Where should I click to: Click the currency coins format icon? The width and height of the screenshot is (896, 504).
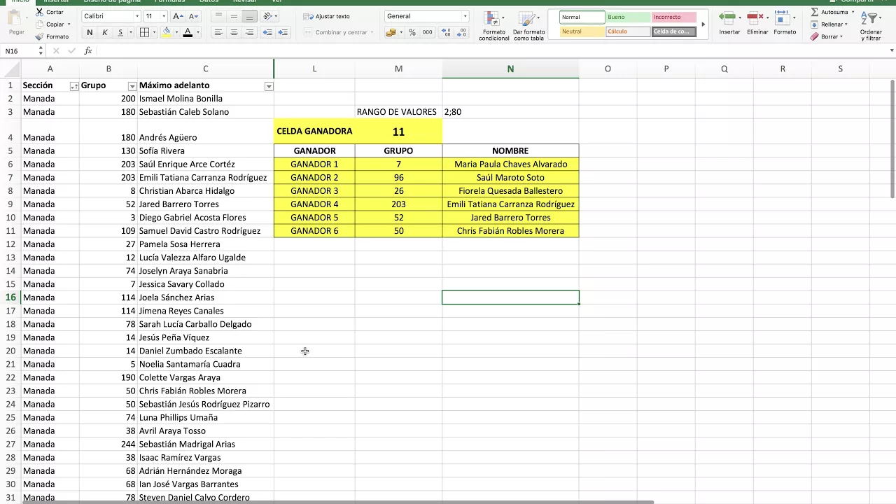coord(392,32)
